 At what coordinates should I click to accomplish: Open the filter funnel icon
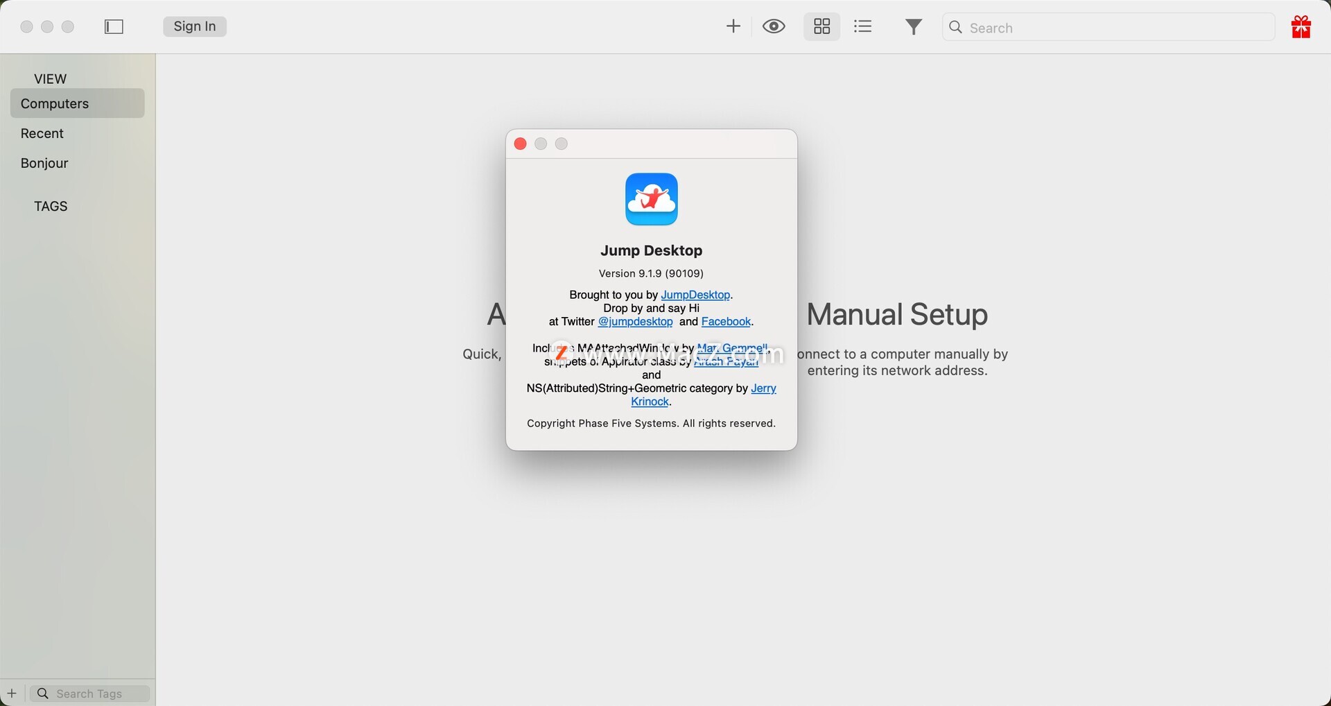(x=914, y=27)
